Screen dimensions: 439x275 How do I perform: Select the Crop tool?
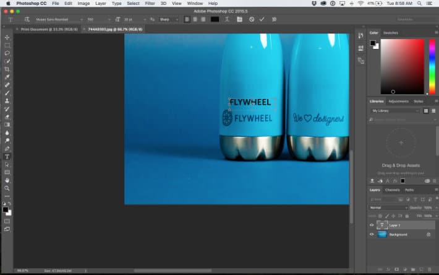tap(7, 69)
